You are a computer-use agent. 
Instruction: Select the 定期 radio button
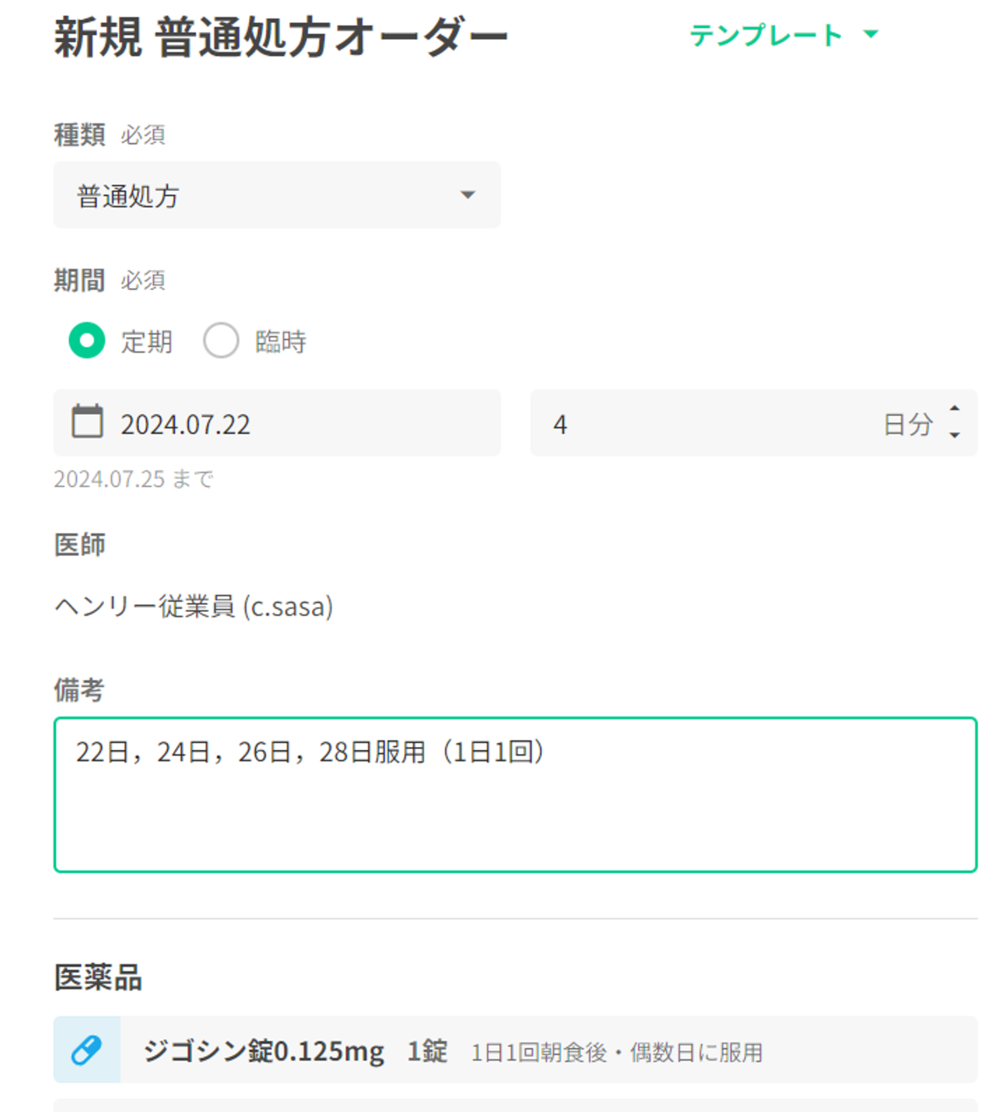point(86,340)
